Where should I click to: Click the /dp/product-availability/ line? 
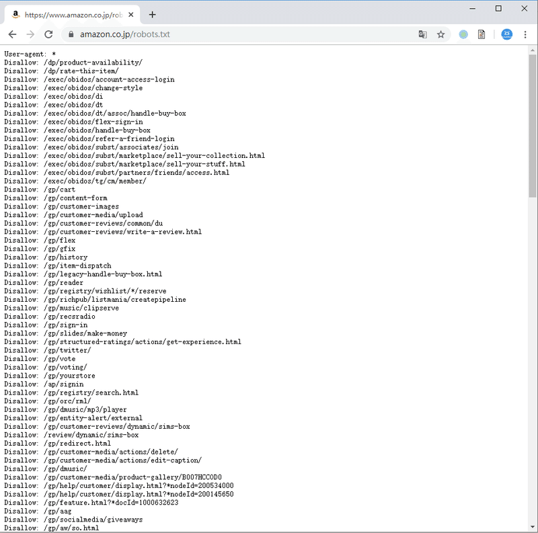(x=73, y=63)
